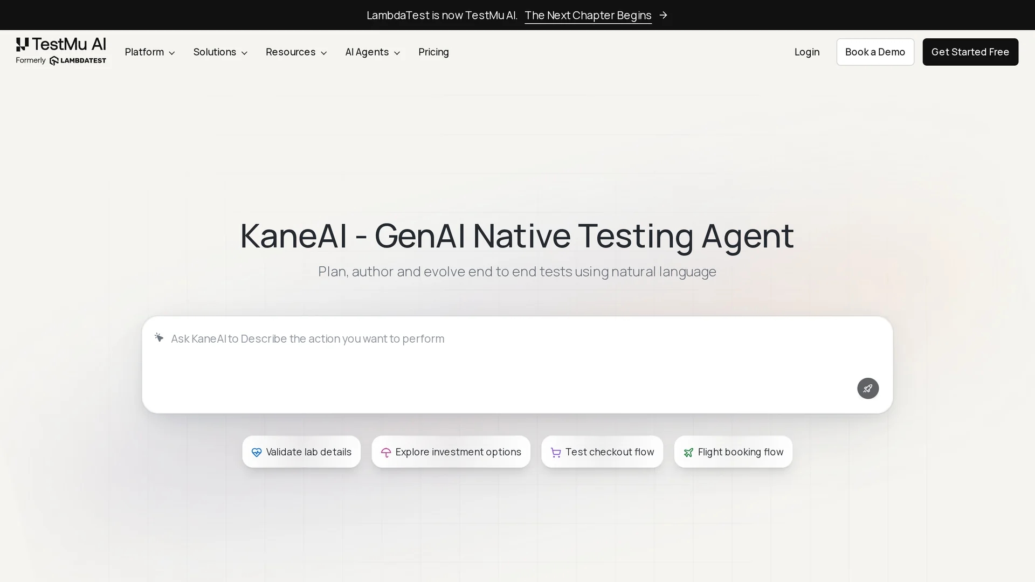
Task: Select Flight booking flow suggestion
Action: [733, 452]
